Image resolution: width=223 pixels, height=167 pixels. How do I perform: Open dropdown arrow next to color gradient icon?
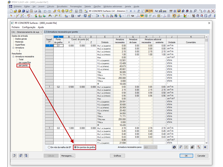click(188, 16)
